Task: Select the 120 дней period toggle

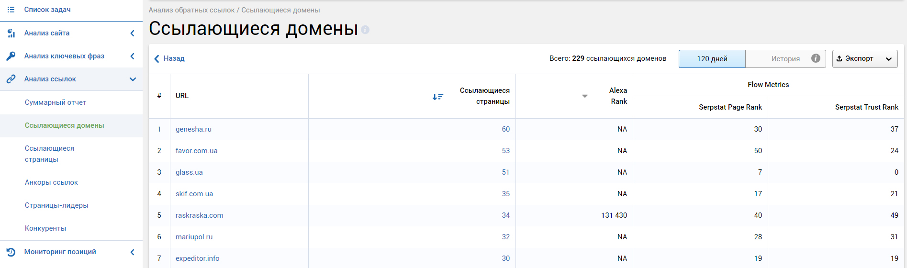Action: coord(712,59)
